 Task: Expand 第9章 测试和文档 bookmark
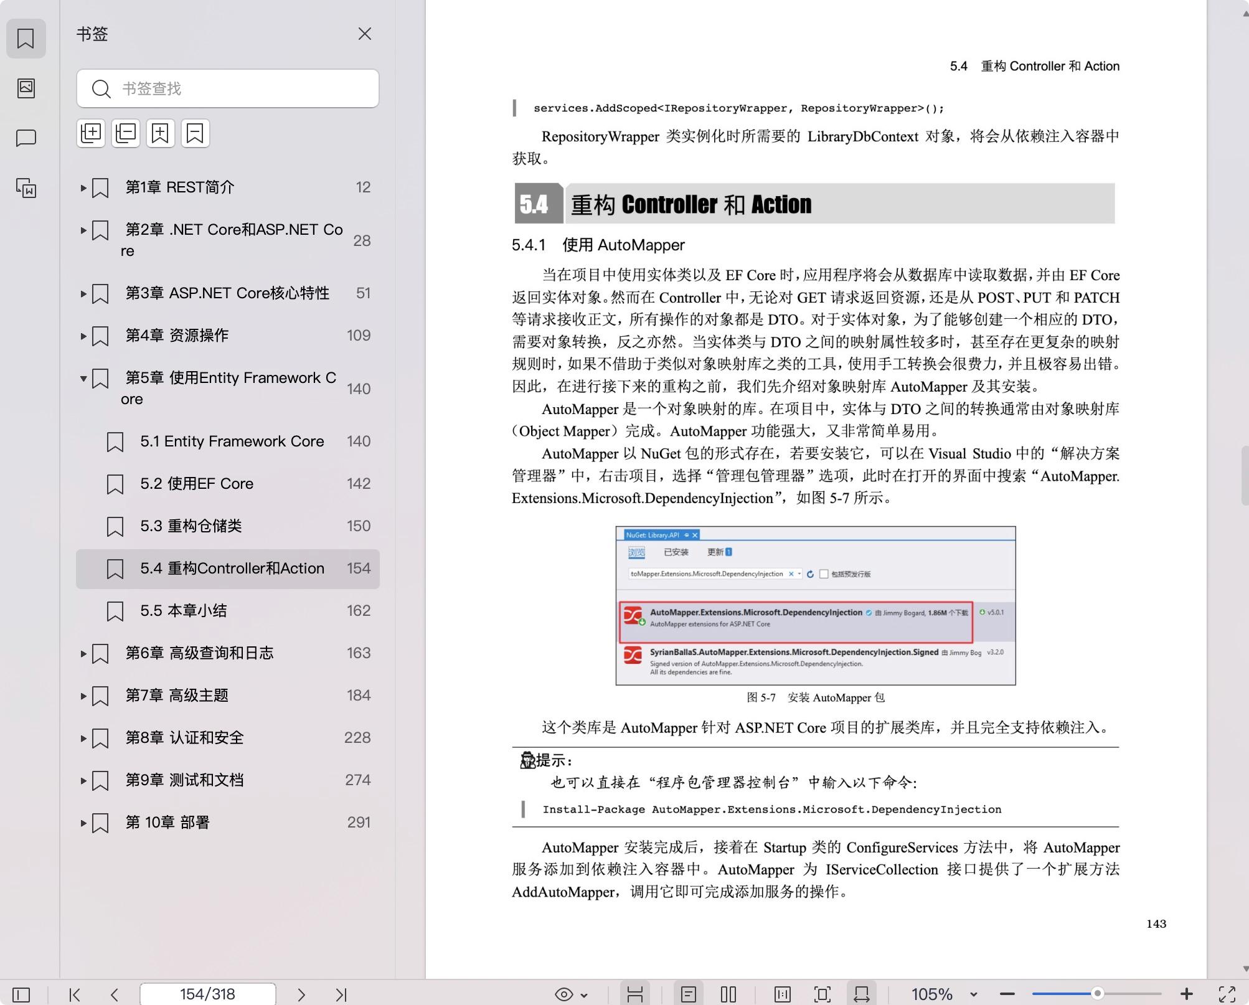pos(83,780)
